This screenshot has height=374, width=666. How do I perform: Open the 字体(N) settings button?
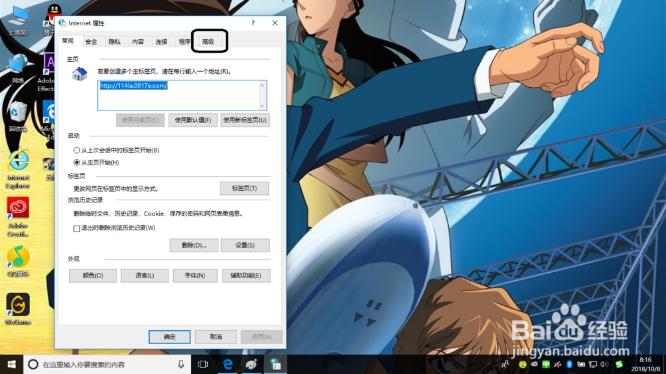pyautogui.click(x=195, y=276)
